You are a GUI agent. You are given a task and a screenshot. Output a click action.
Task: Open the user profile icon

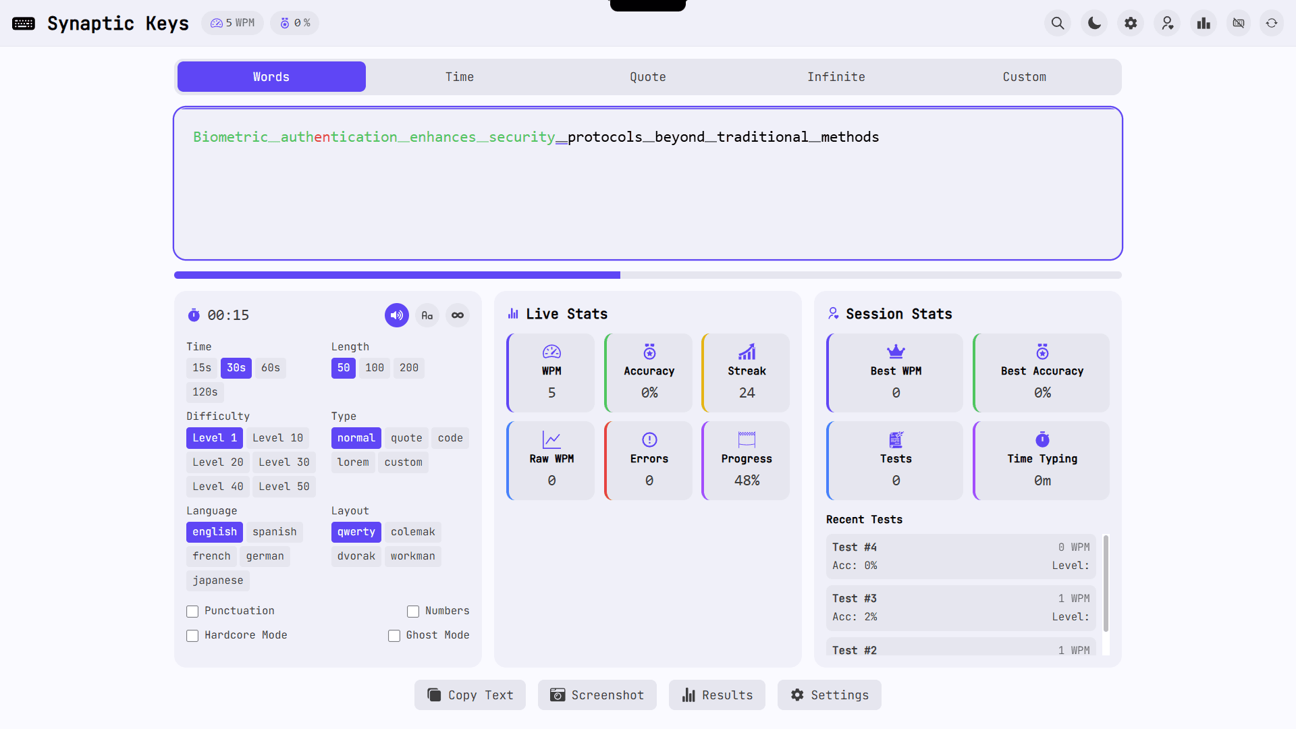click(x=1167, y=23)
